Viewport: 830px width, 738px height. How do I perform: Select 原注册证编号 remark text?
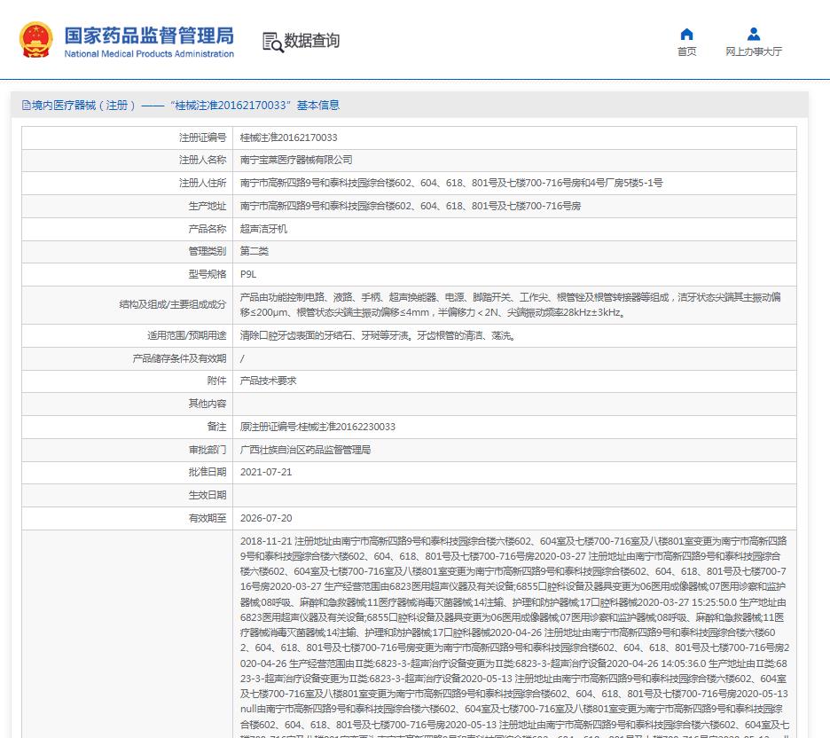coord(317,427)
